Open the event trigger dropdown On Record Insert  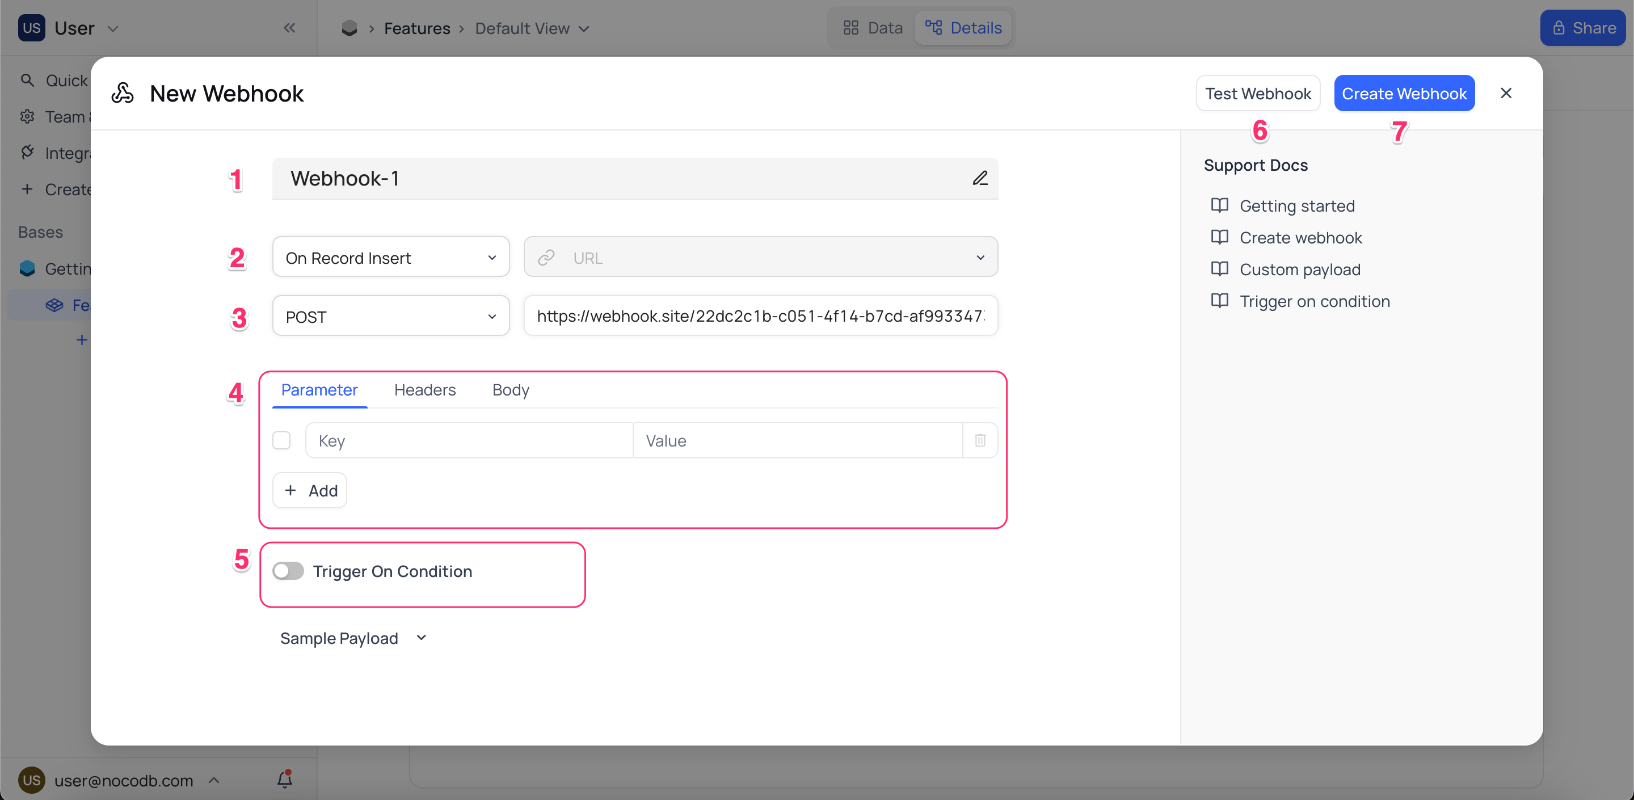pos(390,256)
